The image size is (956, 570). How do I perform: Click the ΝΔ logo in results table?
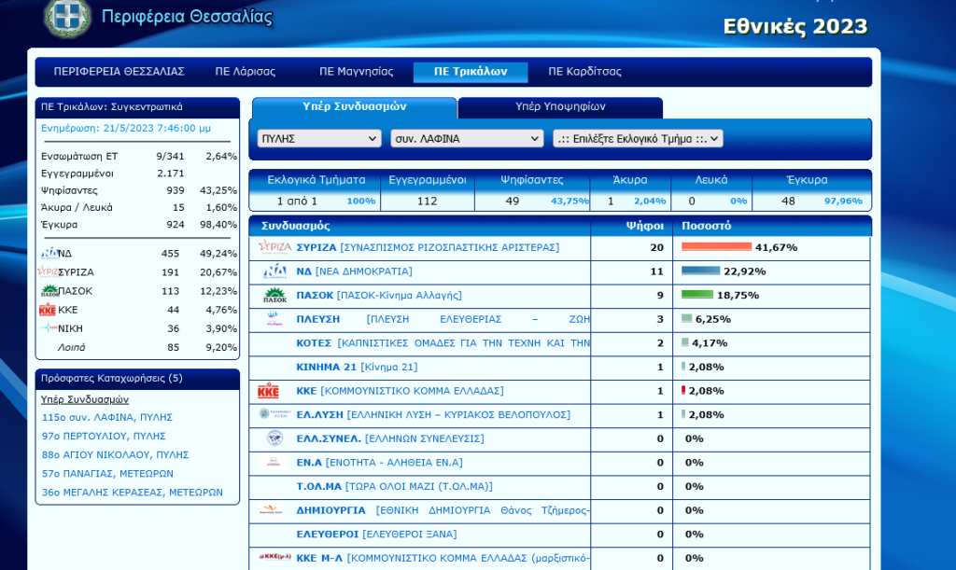pos(274,271)
